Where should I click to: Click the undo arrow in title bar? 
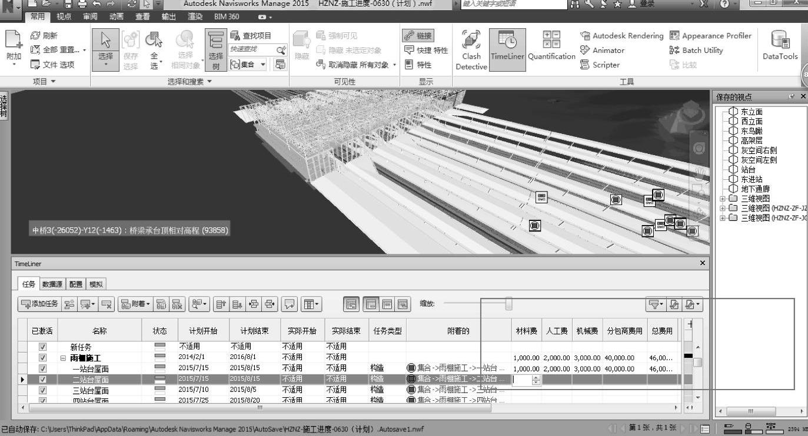(x=97, y=5)
